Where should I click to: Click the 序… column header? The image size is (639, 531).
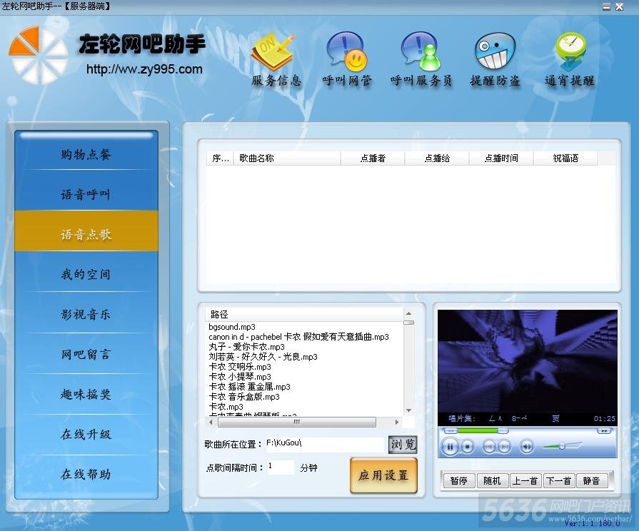[x=221, y=158]
